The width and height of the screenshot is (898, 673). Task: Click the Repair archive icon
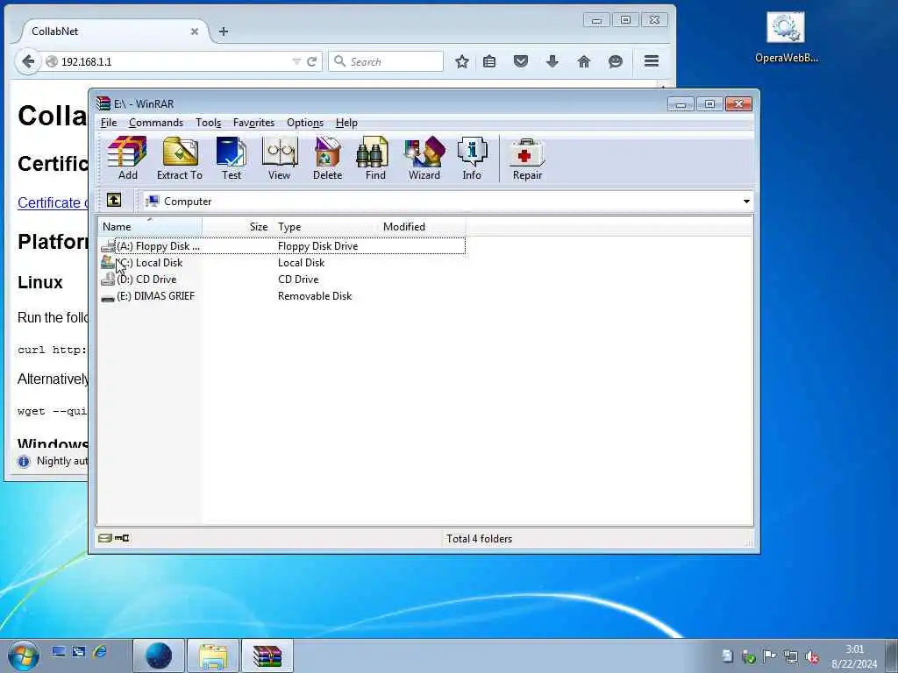tap(527, 159)
